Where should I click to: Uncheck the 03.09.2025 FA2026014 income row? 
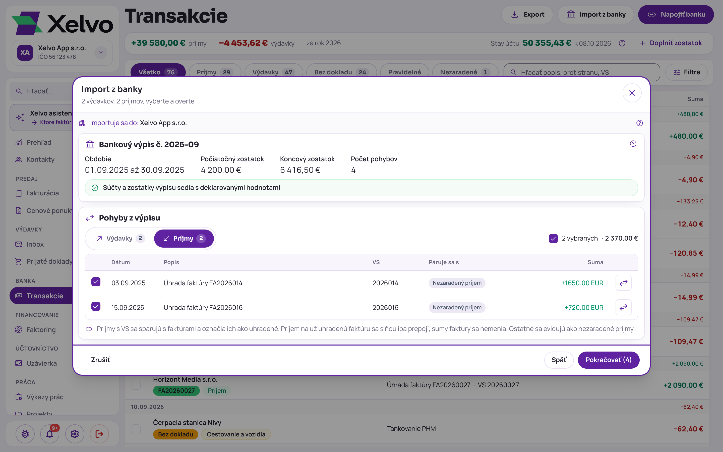pos(96,282)
